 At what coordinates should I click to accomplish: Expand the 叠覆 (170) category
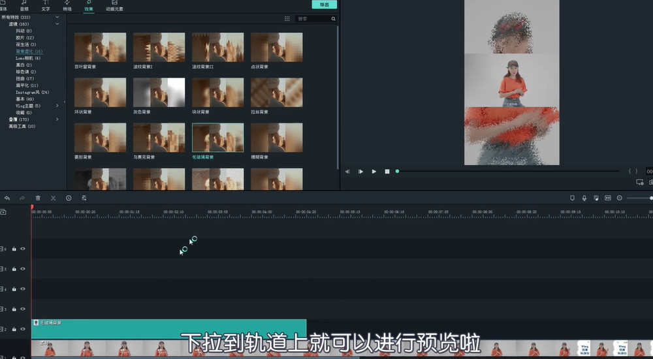click(x=57, y=119)
